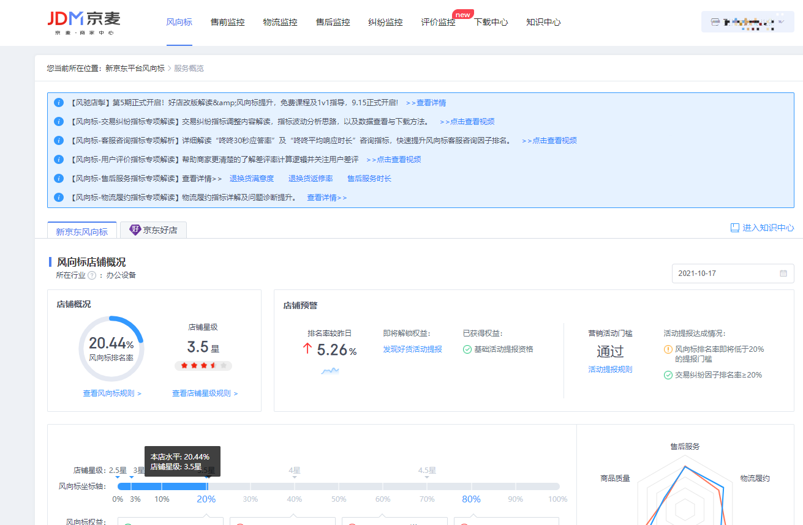This screenshot has width=803, height=525.
Task: Open 查看详情>> for 物流履约指标
Action: [327, 198]
